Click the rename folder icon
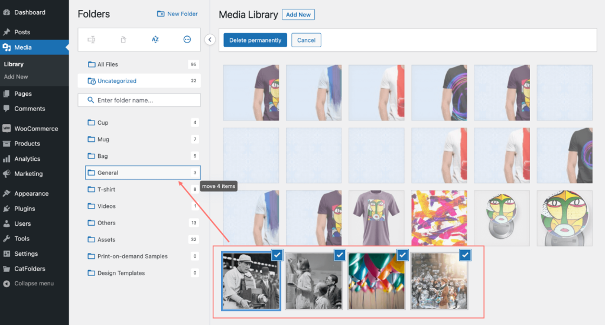This screenshot has height=325, width=605. click(92, 40)
